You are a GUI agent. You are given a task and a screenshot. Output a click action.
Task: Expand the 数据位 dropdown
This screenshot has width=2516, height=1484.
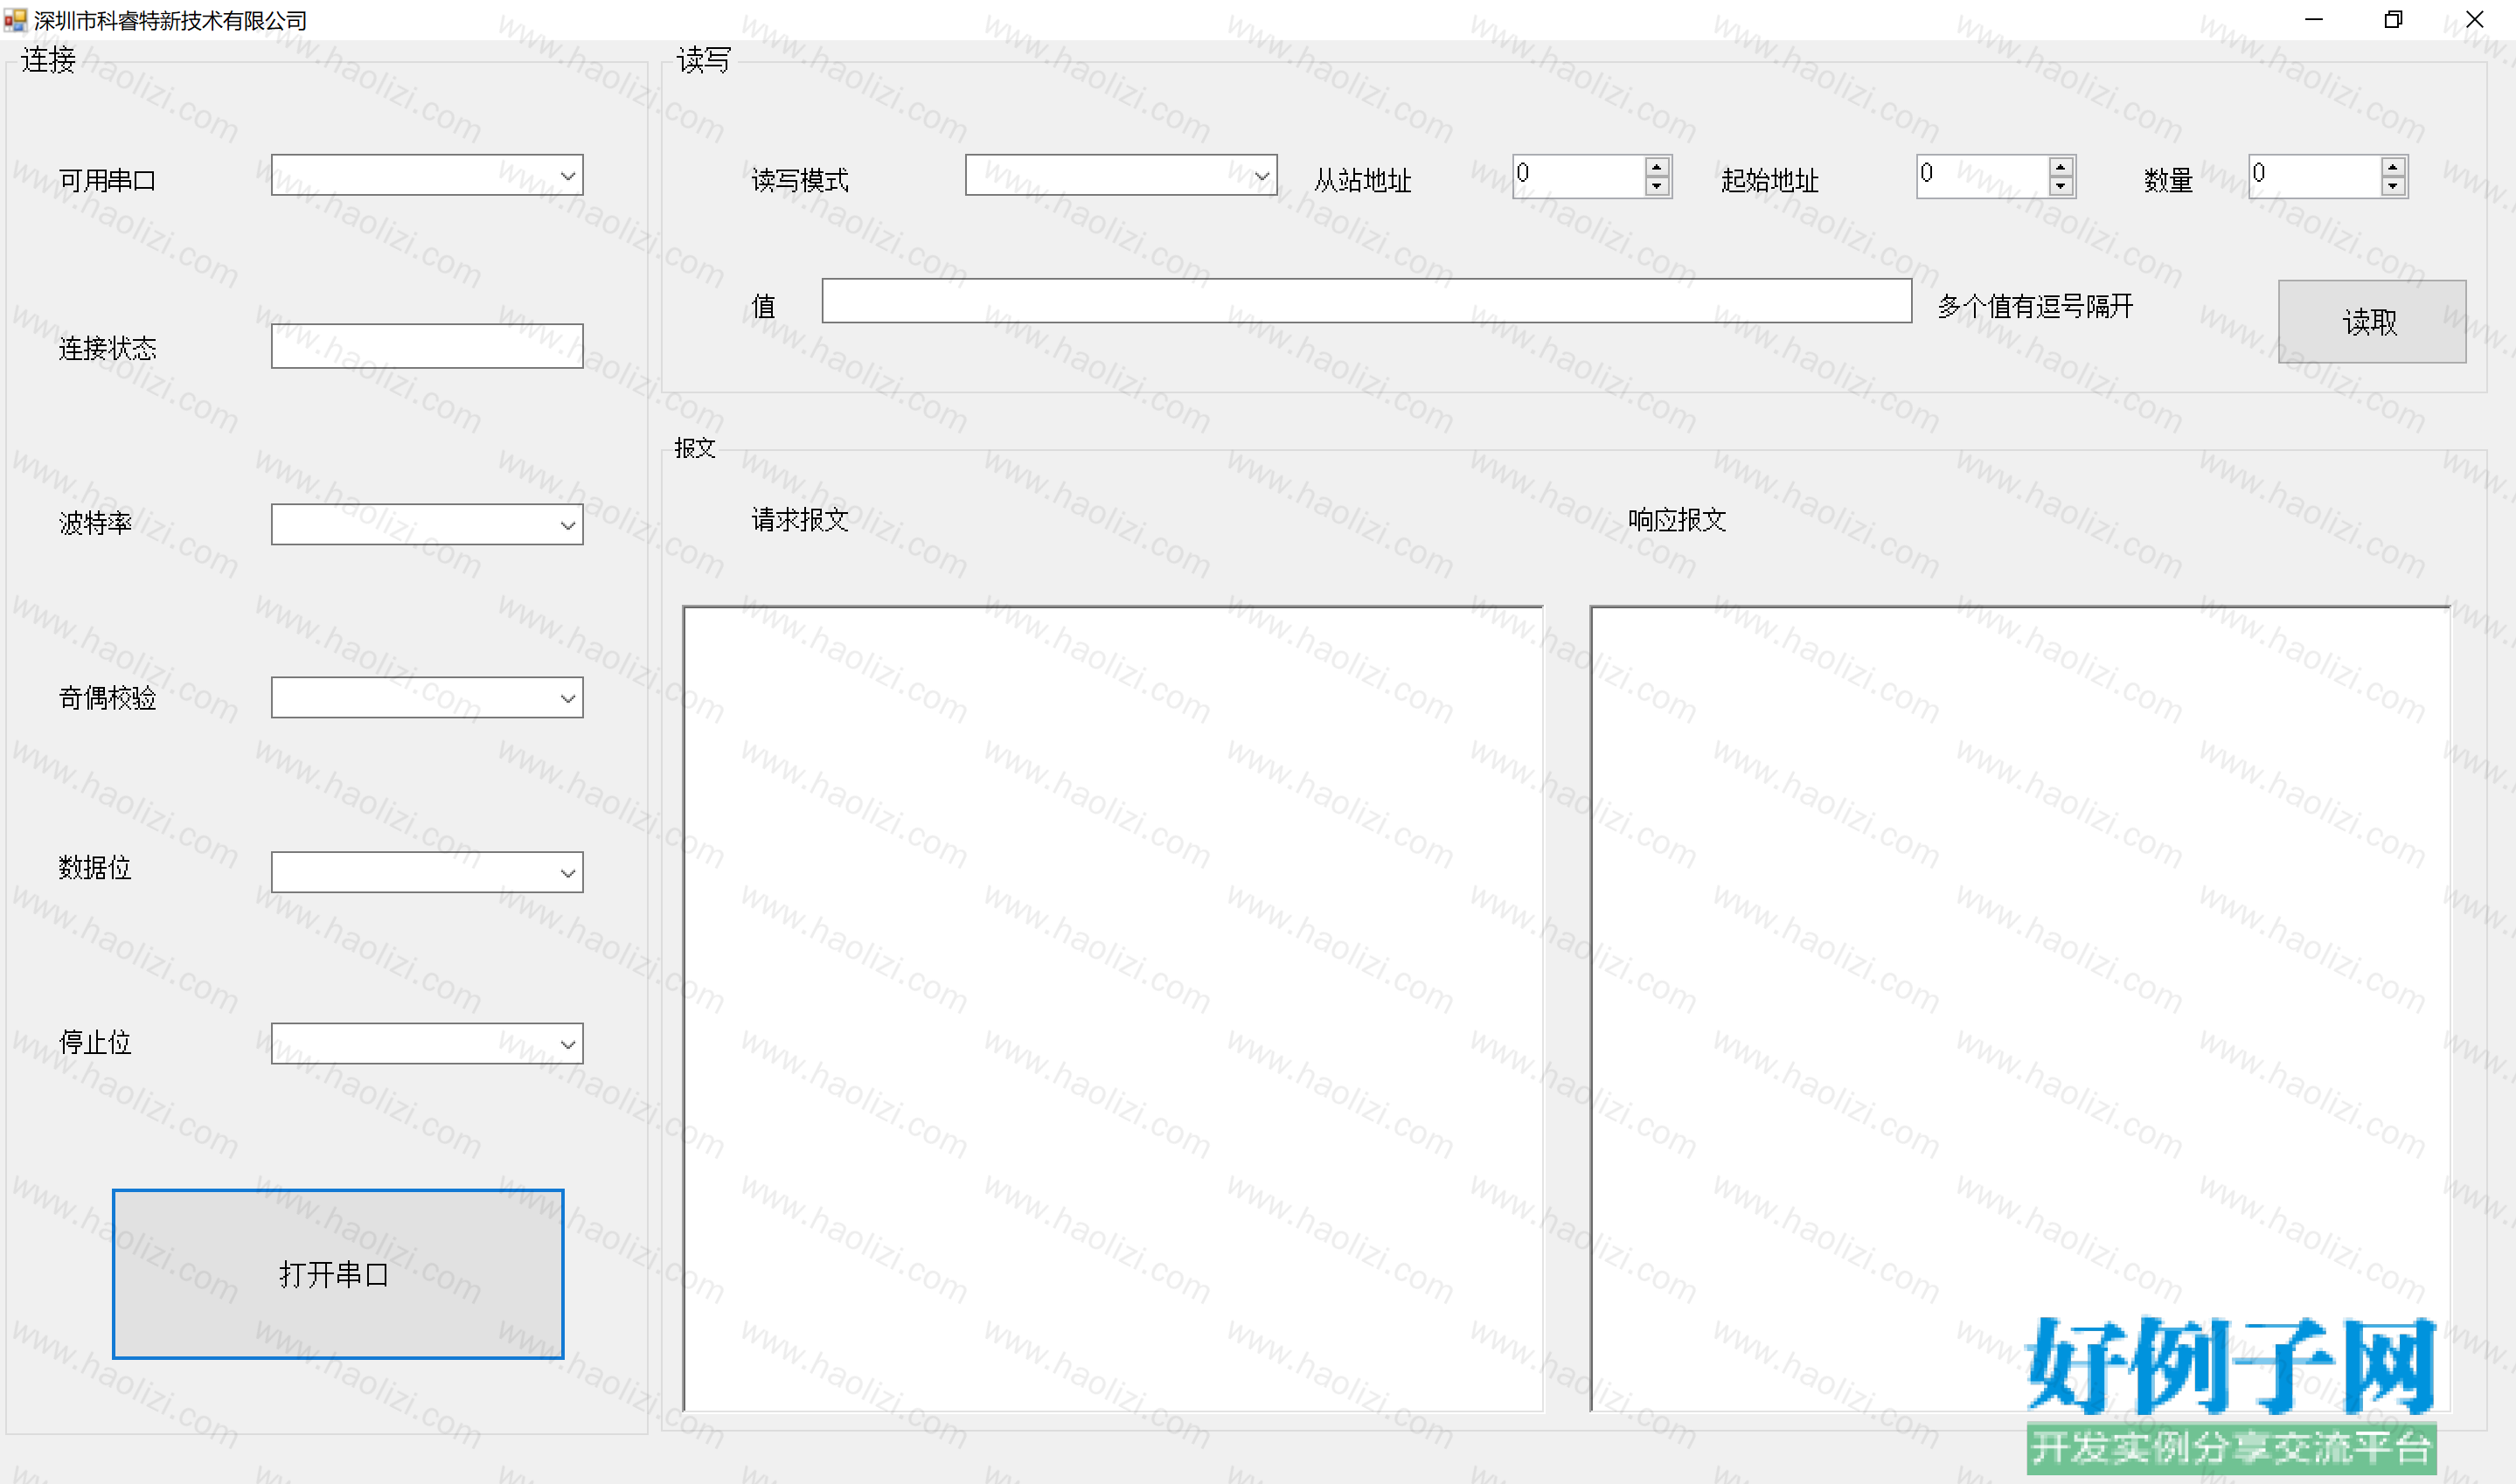(427, 873)
